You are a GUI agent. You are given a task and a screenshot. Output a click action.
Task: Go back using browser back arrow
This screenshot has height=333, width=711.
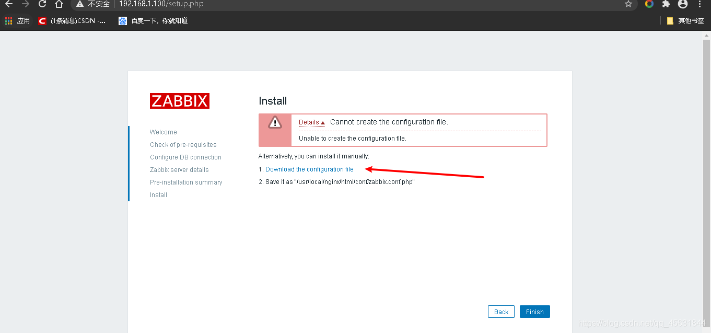point(8,4)
